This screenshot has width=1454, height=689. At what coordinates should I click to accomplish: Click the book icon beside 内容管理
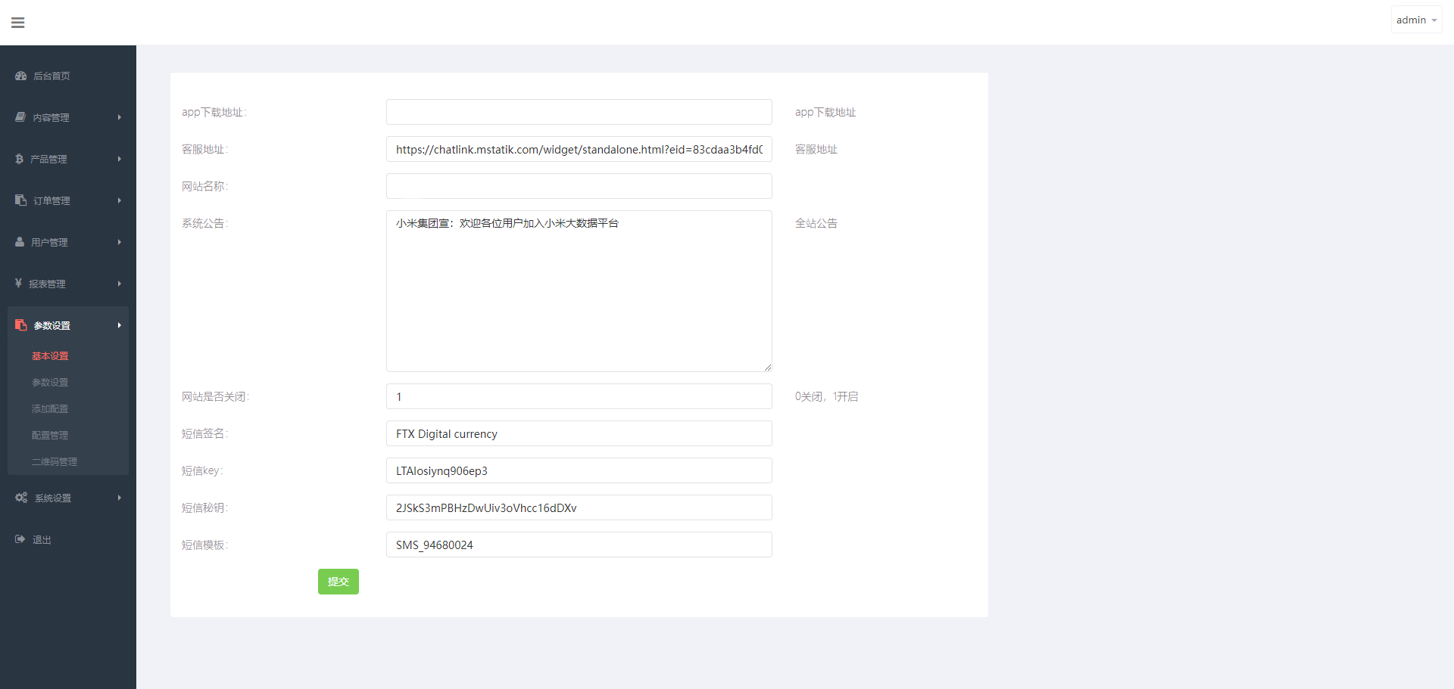tap(20, 117)
